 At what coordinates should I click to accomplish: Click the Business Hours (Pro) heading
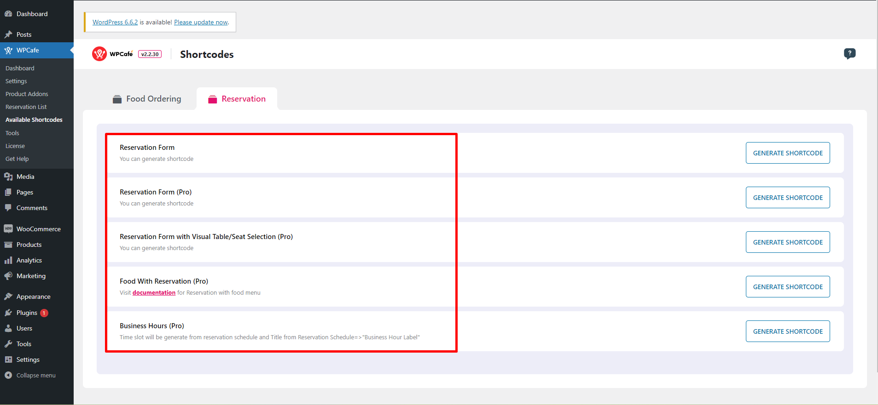(x=152, y=326)
